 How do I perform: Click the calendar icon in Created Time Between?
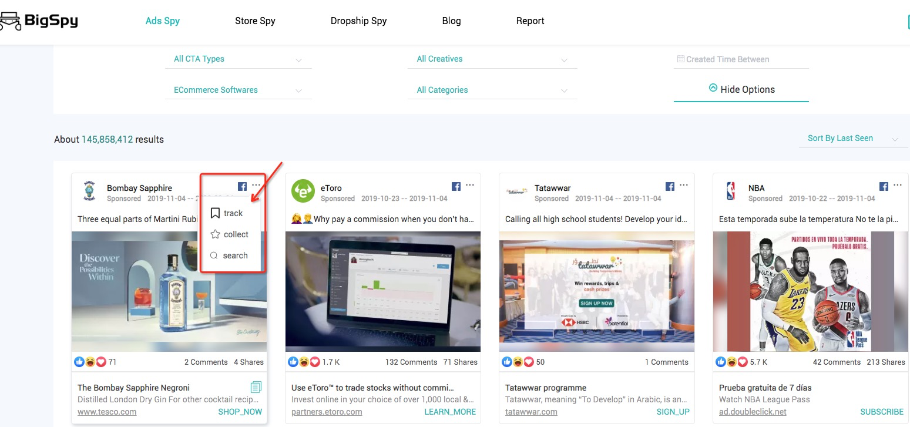click(680, 59)
